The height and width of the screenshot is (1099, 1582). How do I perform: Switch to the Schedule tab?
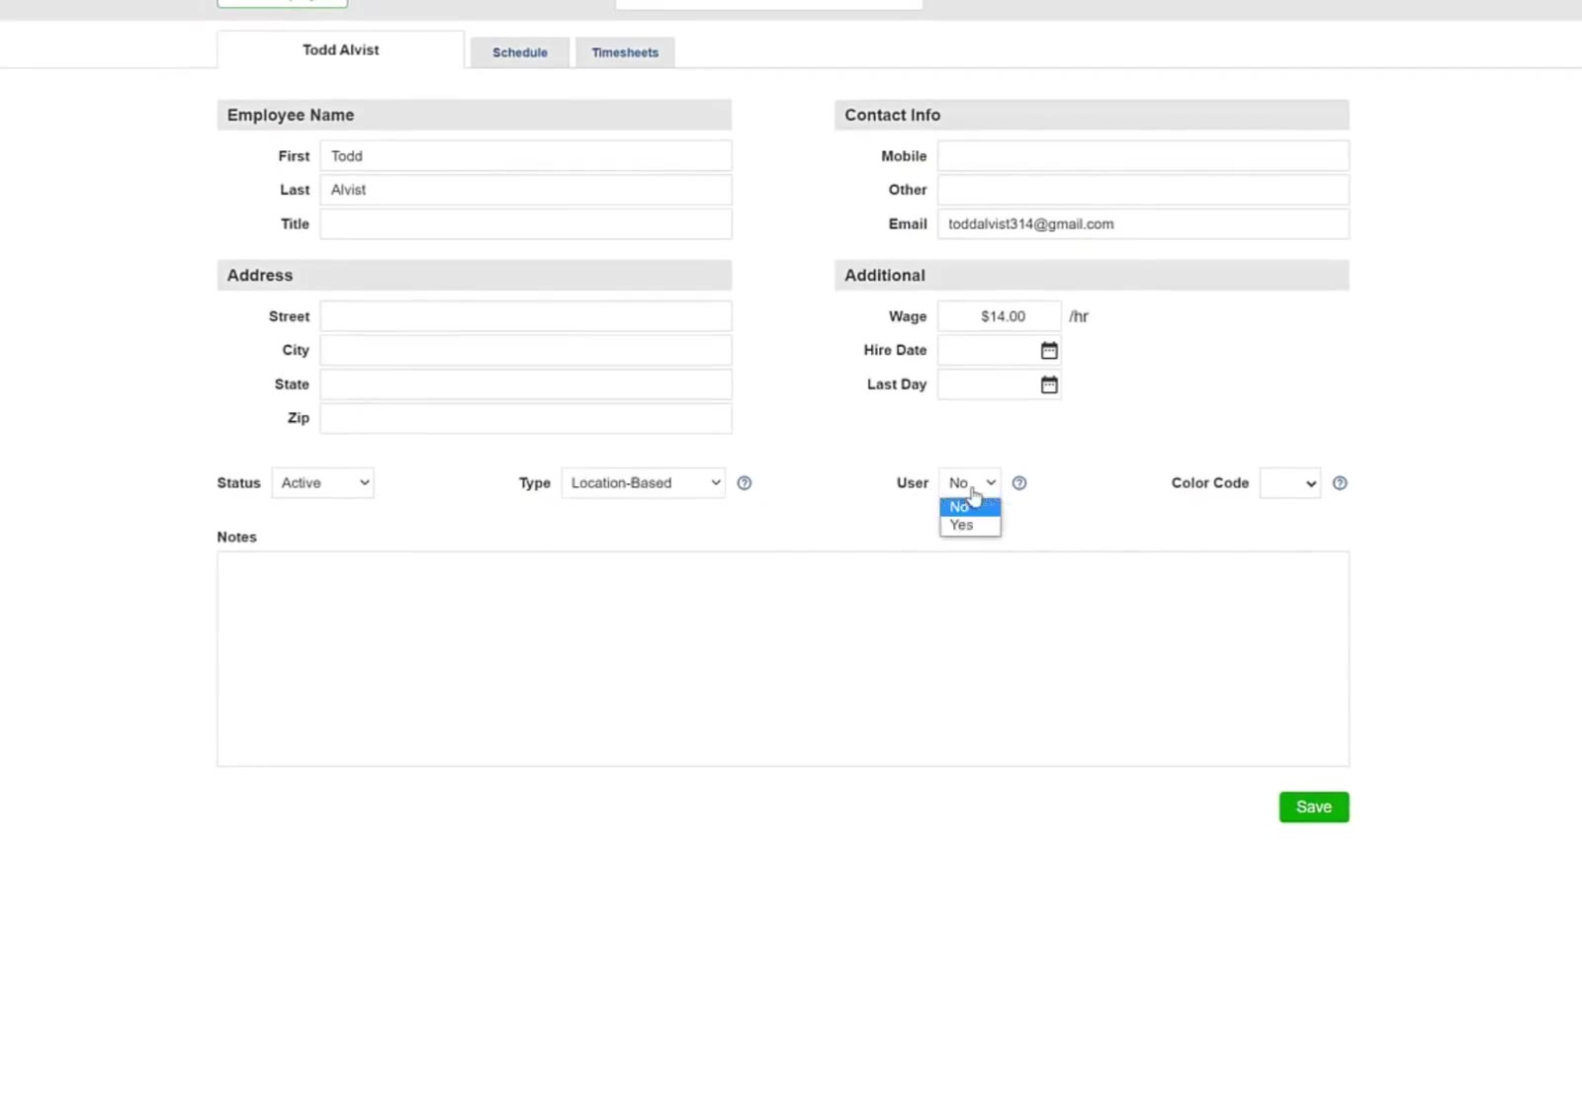520,52
